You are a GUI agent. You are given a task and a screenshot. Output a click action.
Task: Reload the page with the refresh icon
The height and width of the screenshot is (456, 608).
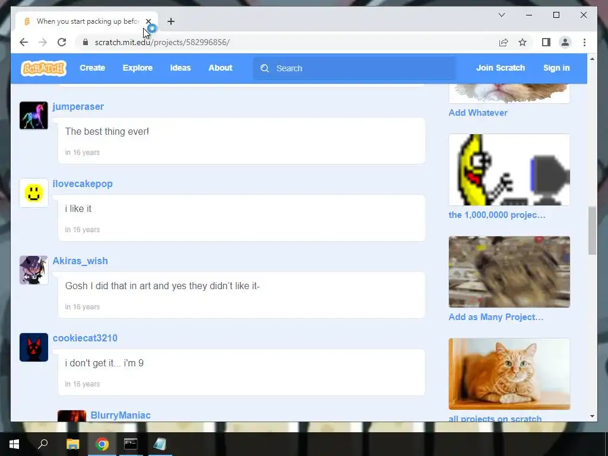[x=62, y=42]
